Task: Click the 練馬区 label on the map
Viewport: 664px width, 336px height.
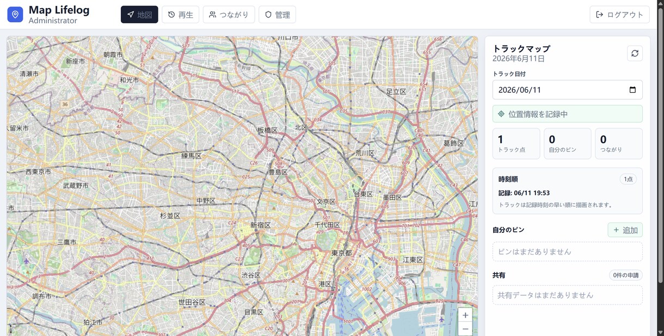Action: pos(192,156)
